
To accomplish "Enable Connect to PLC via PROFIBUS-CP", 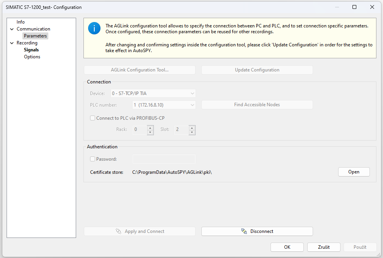I will (93, 118).
